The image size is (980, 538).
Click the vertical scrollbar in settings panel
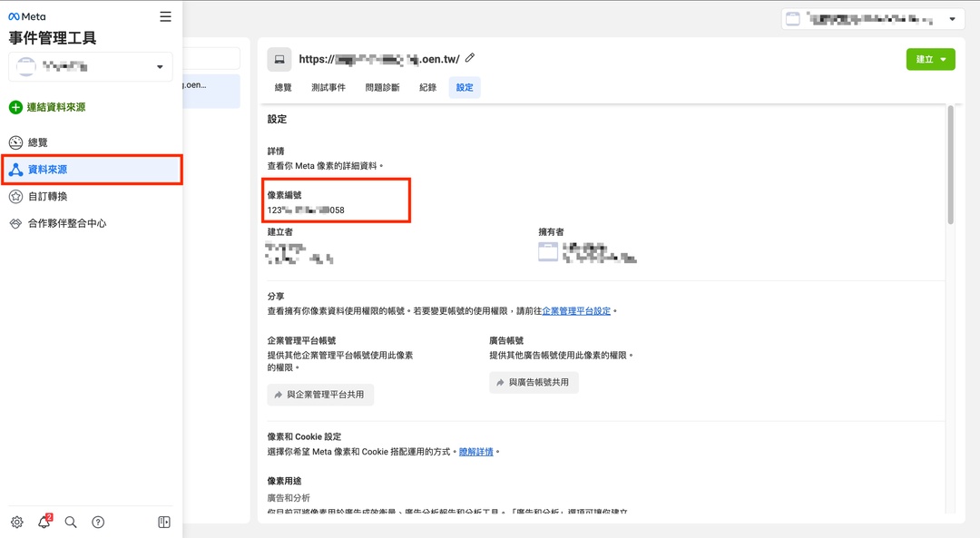(x=950, y=164)
